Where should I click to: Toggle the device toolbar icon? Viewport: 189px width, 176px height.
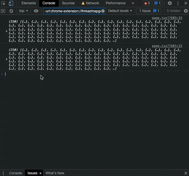pos(11,3)
